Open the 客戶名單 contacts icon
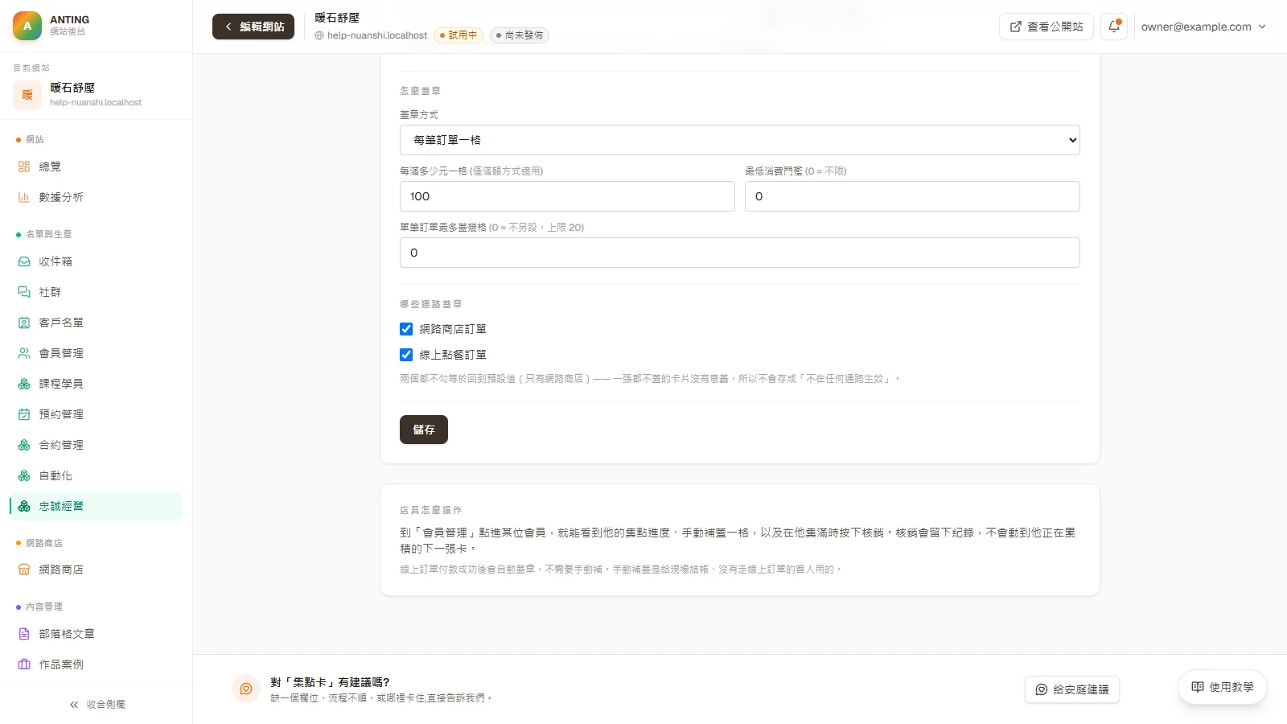 coord(24,323)
